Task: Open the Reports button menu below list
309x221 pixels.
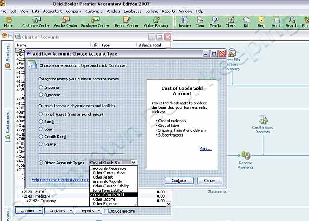Action: pos(89,211)
